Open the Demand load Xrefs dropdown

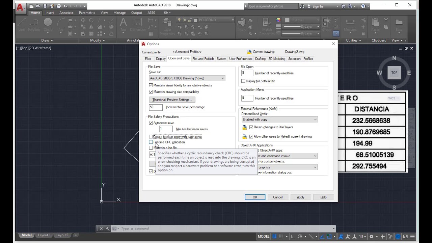coord(279,119)
